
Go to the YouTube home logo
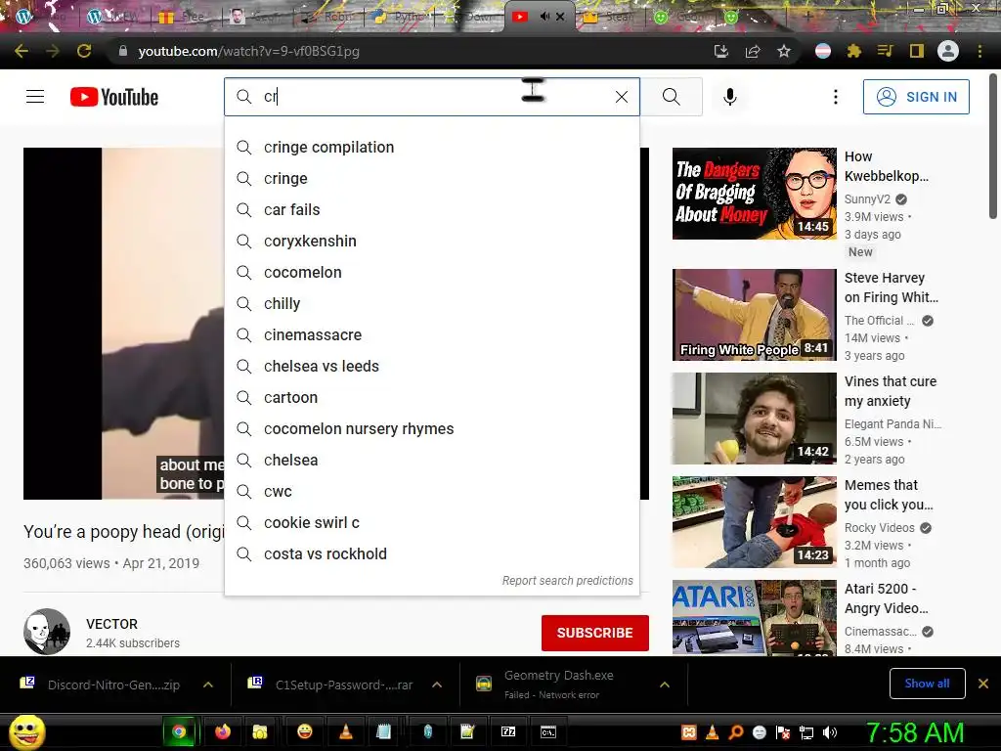[x=114, y=97]
